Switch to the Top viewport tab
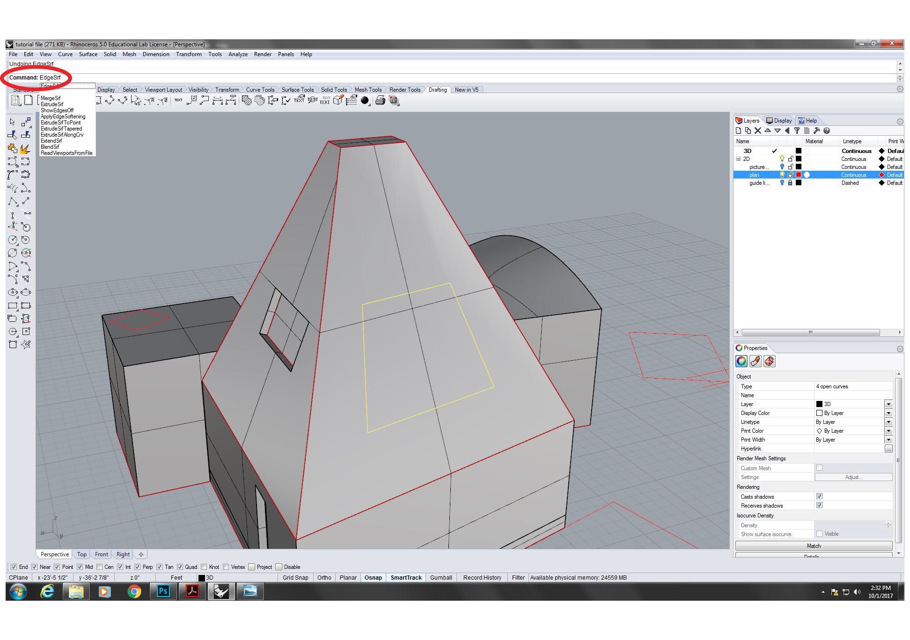The image size is (910, 640). pyautogui.click(x=82, y=554)
